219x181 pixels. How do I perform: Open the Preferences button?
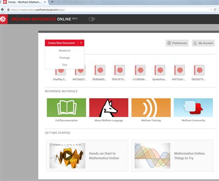pos(177,43)
